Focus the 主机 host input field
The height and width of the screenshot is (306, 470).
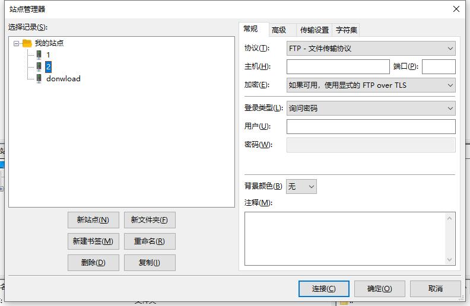[338, 67]
